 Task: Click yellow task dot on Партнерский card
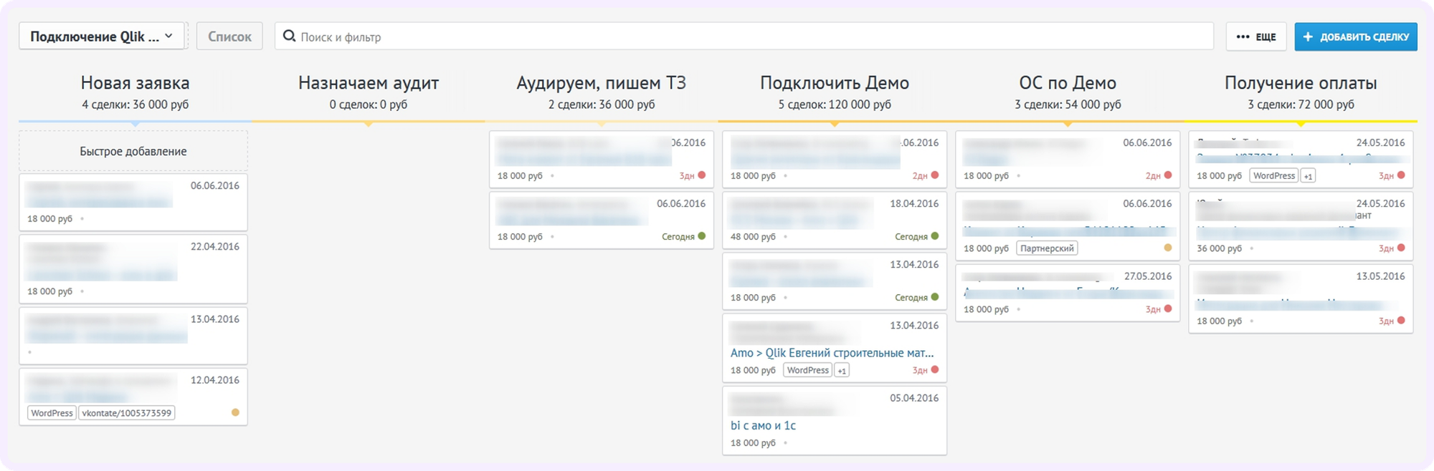[x=1168, y=248]
